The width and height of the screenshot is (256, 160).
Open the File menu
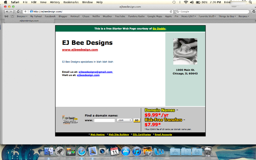pos(25,2)
